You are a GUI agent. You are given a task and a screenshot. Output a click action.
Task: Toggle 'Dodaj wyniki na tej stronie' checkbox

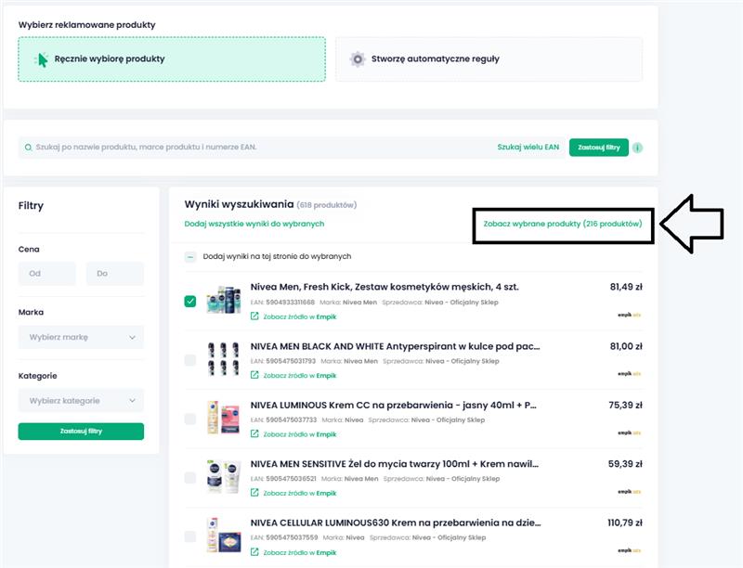pyautogui.click(x=190, y=256)
